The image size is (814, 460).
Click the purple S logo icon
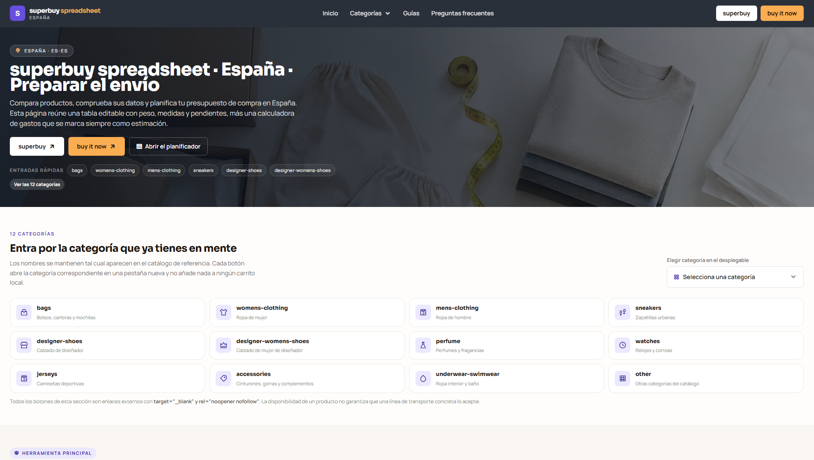point(18,13)
